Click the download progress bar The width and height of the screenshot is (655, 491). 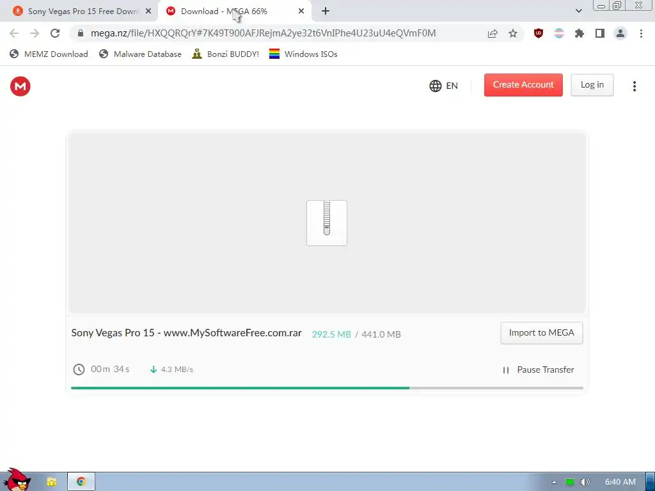point(327,388)
